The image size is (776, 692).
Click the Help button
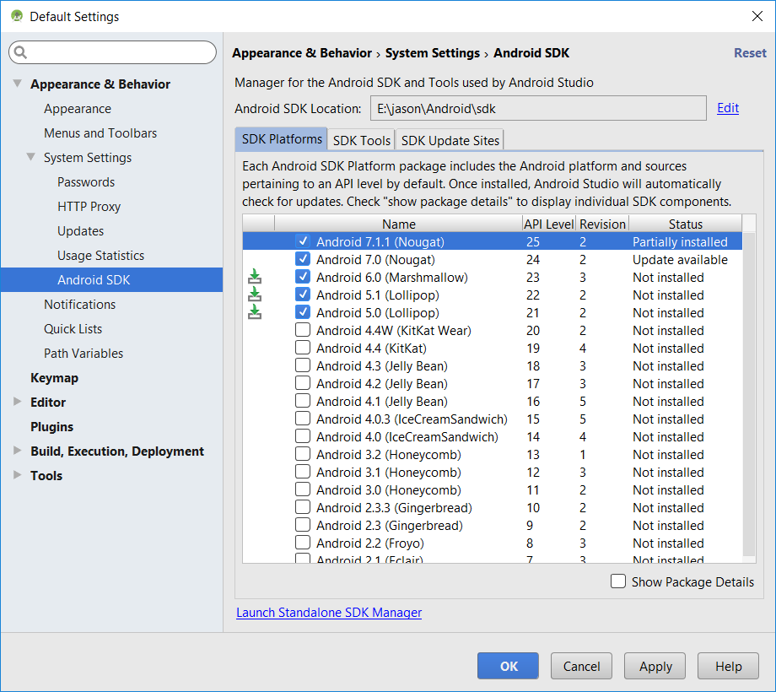(728, 666)
